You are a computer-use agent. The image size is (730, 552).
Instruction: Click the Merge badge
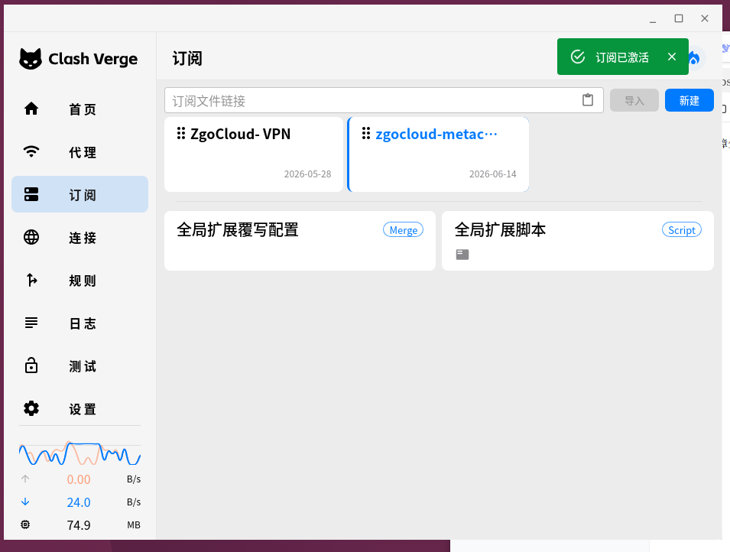pyautogui.click(x=403, y=229)
